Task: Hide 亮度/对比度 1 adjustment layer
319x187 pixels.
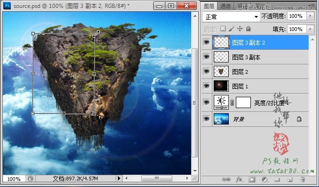Action: click(x=207, y=102)
